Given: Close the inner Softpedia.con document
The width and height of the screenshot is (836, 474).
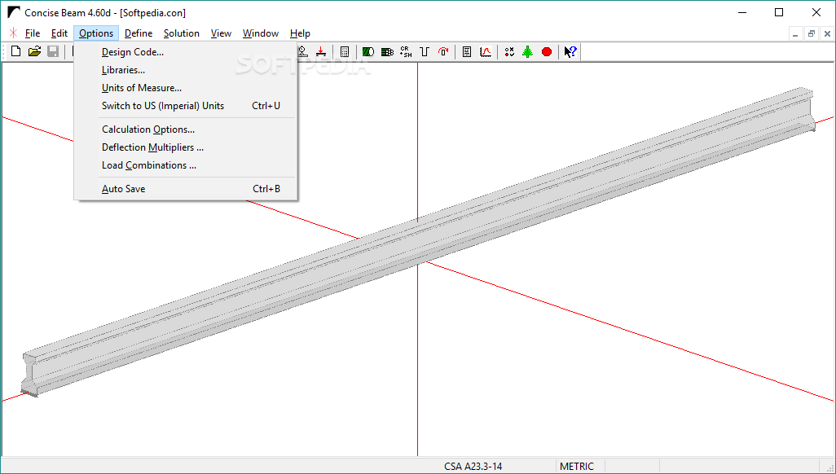Looking at the screenshot, I should [828, 33].
